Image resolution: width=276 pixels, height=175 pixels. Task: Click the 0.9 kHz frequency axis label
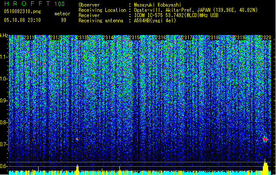click(4, 101)
